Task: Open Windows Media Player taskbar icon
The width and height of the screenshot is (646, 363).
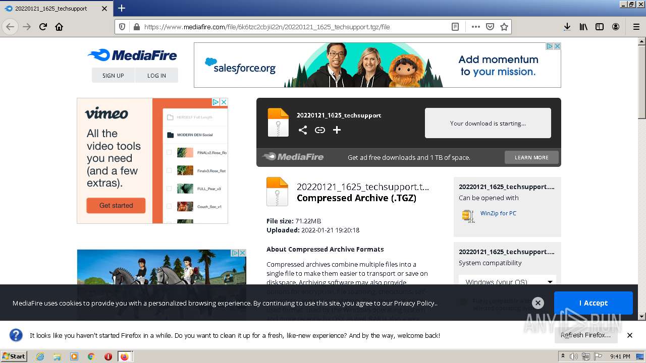Action: click(x=74, y=356)
